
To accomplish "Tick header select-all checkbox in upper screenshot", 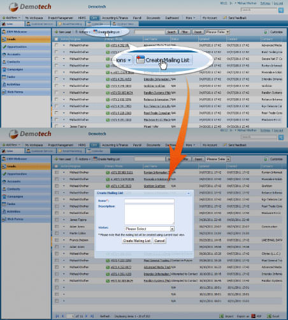I will click(x=56, y=39).
